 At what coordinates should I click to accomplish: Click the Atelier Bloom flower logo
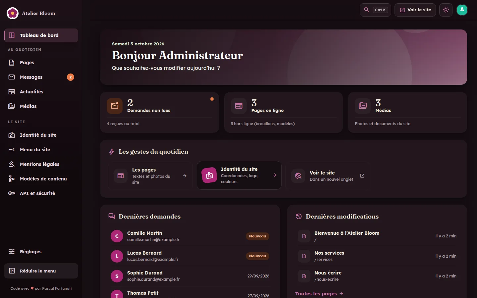pos(13,13)
